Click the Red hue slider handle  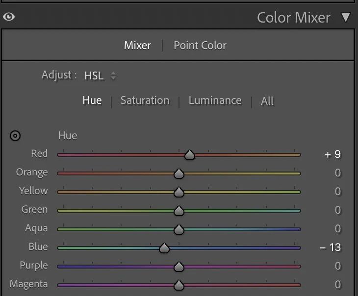click(189, 155)
